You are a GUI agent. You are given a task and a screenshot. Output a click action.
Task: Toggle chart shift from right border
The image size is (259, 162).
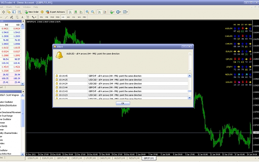tap(105, 12)
